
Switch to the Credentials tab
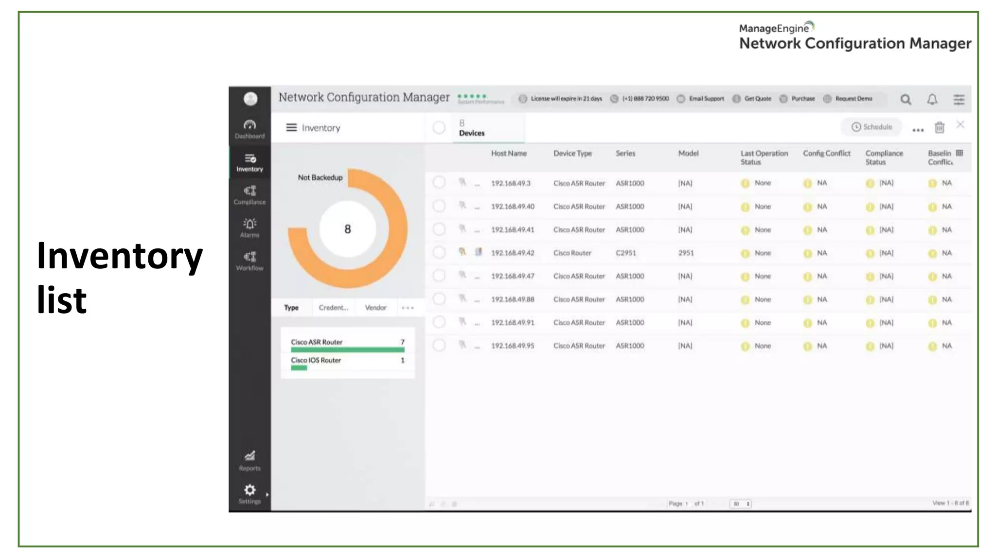[x=333, y=308]
